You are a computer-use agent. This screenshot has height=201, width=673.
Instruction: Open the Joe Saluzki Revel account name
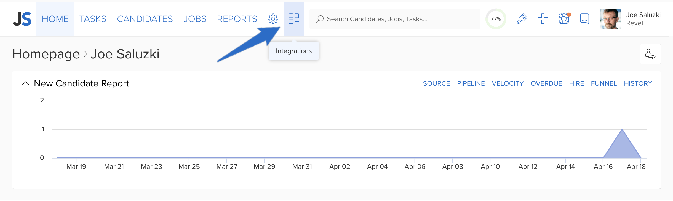(x=643, y=19)
